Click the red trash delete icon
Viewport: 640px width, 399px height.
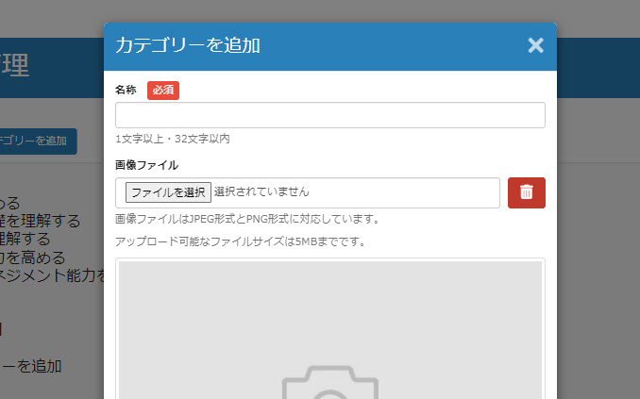526,192
